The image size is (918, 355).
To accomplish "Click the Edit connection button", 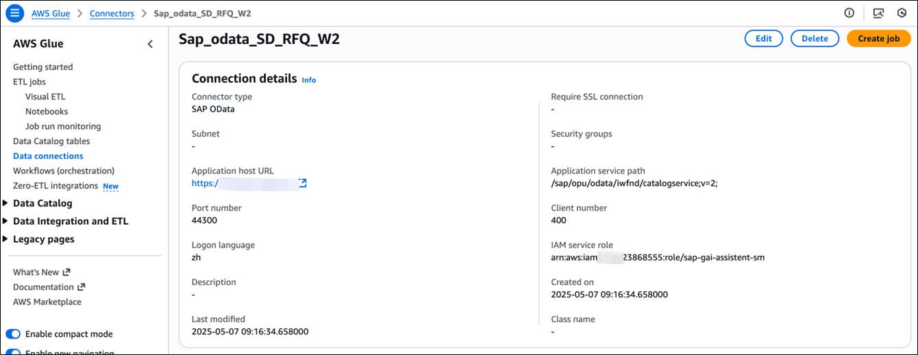I will click(763, 38).
